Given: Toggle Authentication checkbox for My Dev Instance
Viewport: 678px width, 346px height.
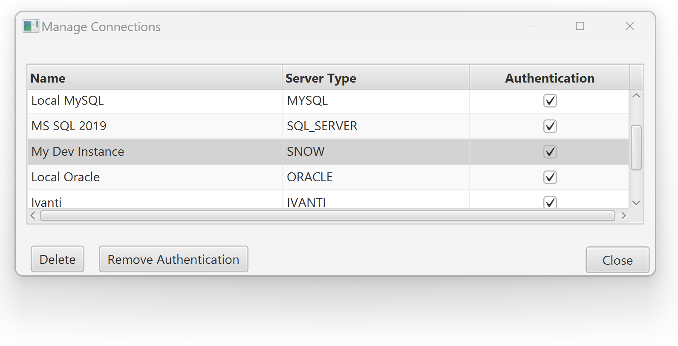Looking at the screenshot, I should (x=550, y=152).
